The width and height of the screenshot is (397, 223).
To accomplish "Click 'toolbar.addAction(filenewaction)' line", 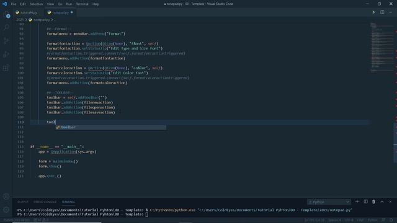I will [x=80, y=102].
